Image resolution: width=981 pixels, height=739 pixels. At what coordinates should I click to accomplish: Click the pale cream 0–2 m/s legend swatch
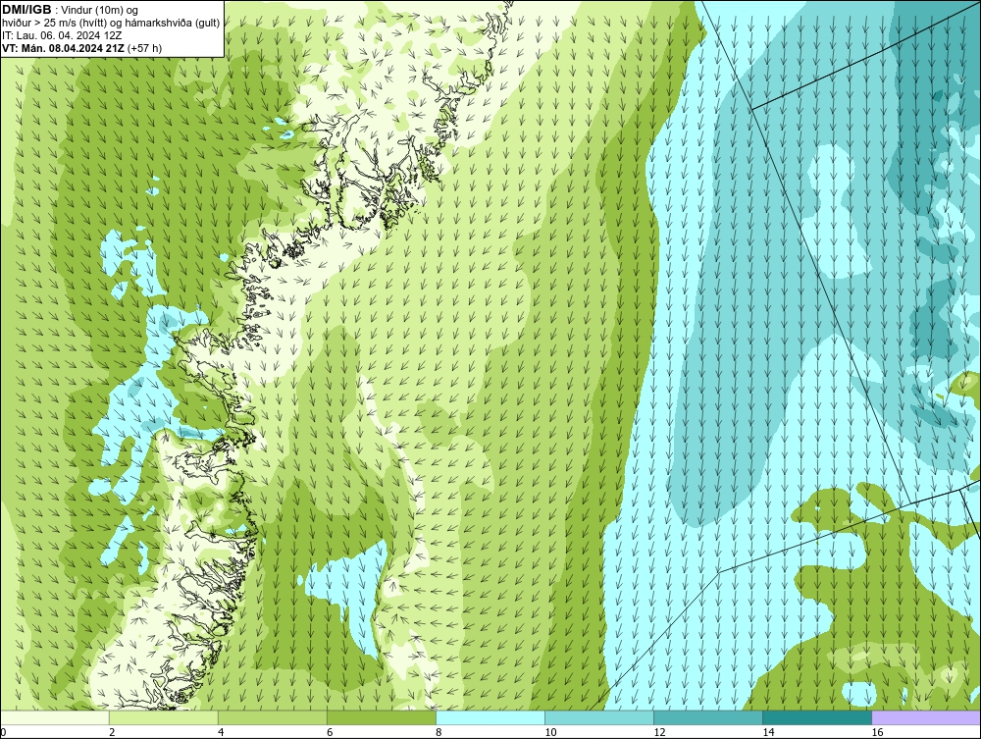(55, 717)
